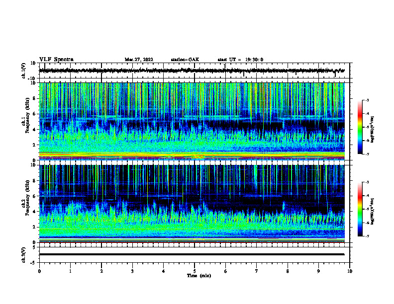Image resolution: width=394 pixels, height=304 pixels.
Task: Click the ch.3 flat voltage trace
Action: click(192, 254)
